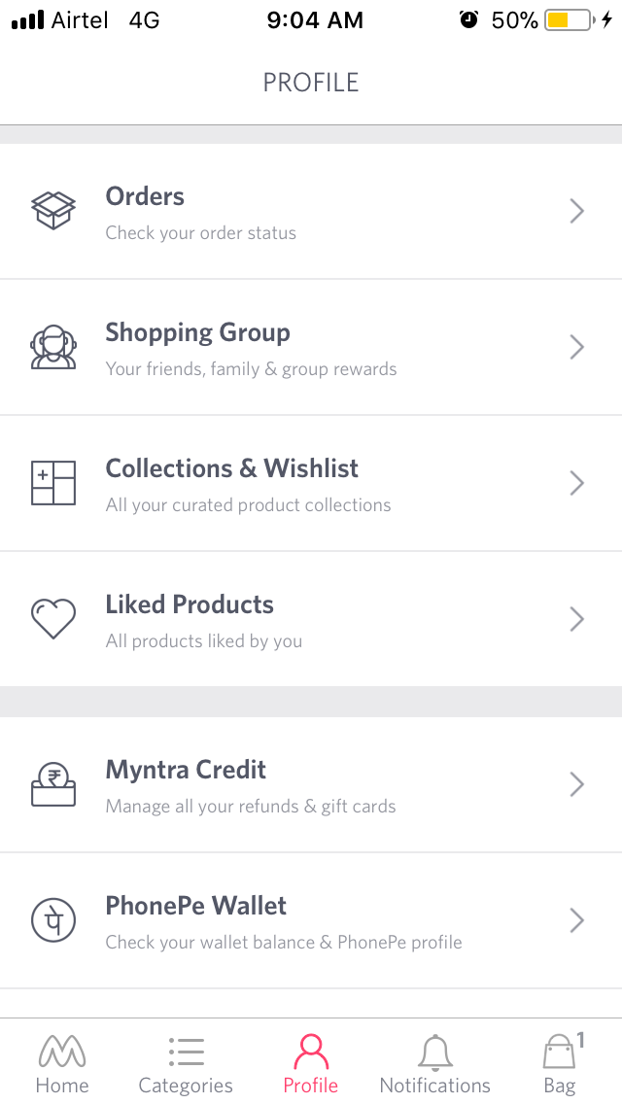This screenshot has height=1104, width=622.
Task: Open "Check your order status" link
Action: tap(201, 233)
